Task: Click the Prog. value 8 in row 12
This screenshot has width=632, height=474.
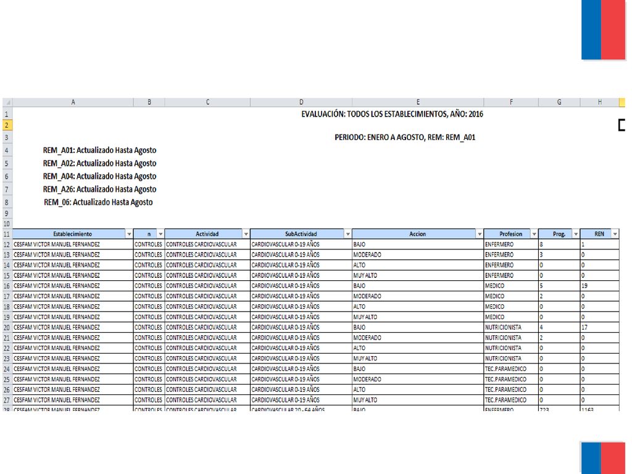Action: (x=559, y=244)
